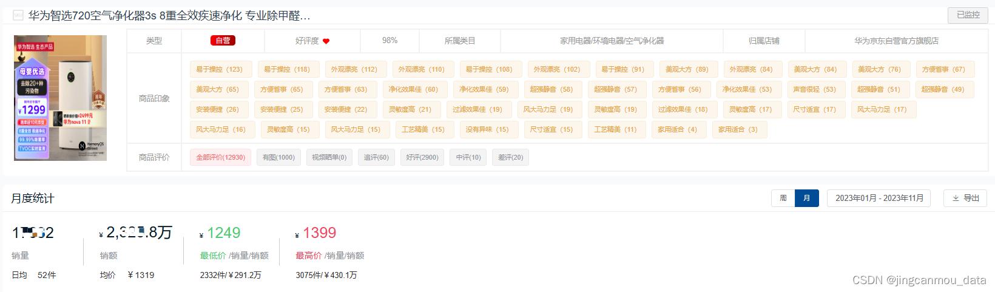Switch statistics to 周 view
The width and height of the screenshot is (995, 292).
(783, 198)
